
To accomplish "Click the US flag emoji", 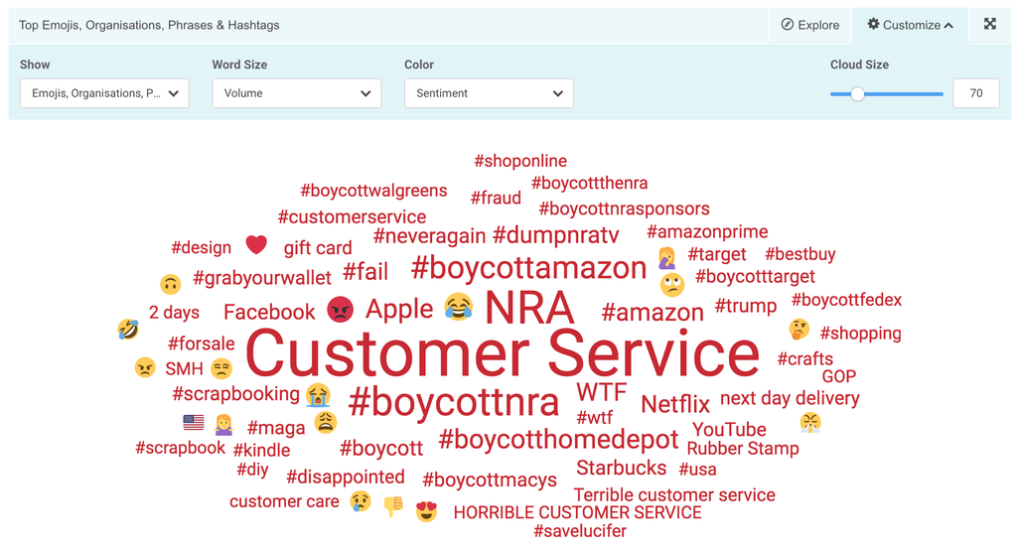I will [194, 423].
